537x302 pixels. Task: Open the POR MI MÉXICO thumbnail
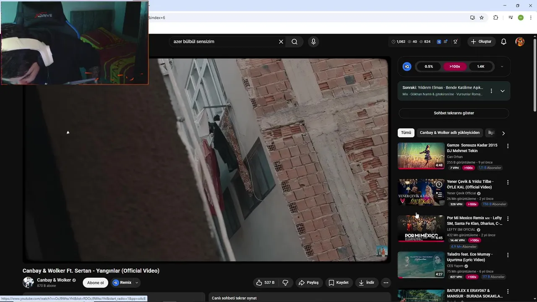421,229
